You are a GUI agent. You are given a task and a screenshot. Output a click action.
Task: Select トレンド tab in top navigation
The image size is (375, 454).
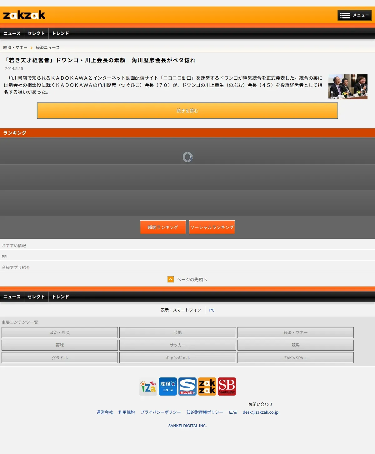tap(61, 33)
